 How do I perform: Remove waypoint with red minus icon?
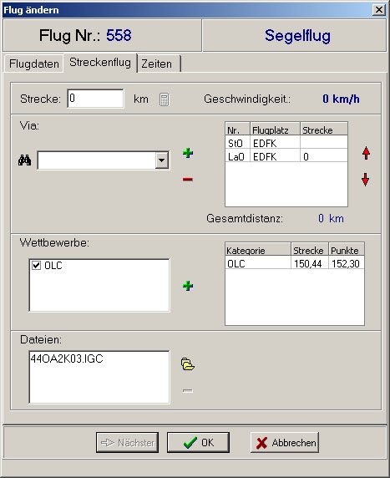[188, 179]
